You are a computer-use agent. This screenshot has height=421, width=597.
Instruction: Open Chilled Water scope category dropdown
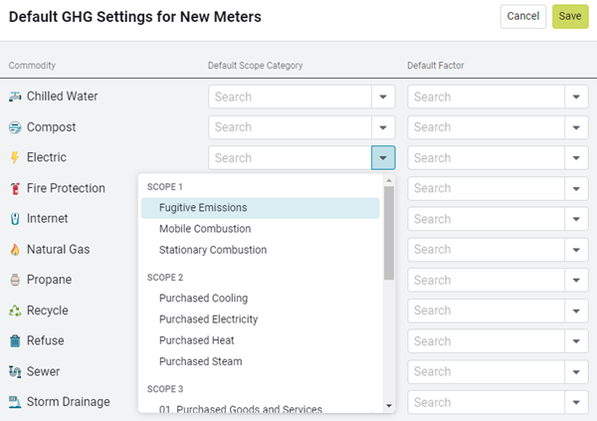[x=383, y=97]
